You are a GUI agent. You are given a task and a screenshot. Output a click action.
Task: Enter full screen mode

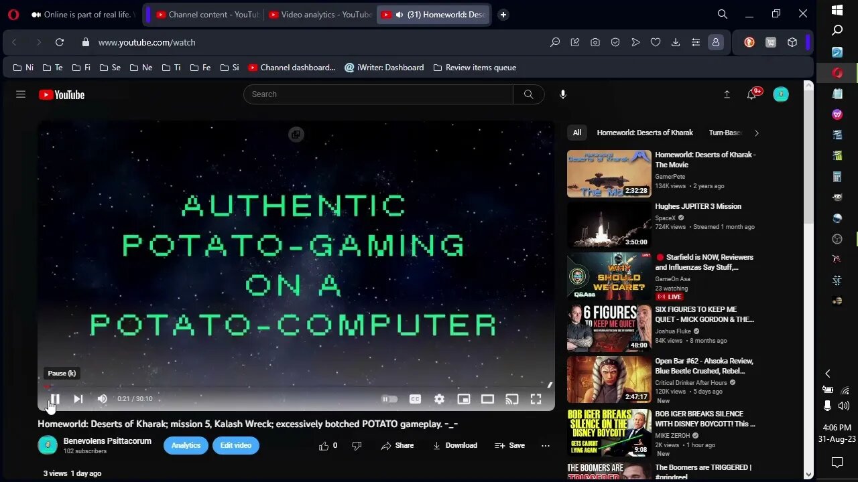[x=536, y=399]
